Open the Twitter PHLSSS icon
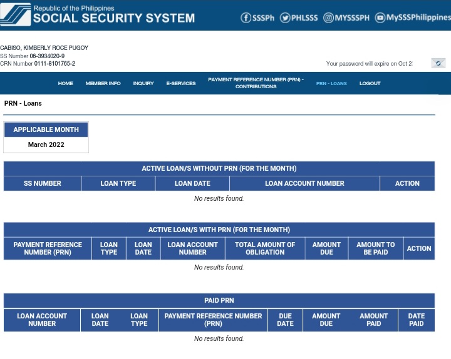451x359 pixels. tap(285, 18)
